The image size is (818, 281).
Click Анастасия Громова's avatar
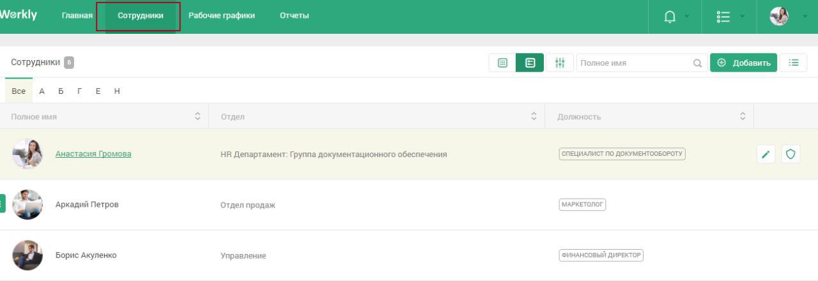tap(27, 153)
